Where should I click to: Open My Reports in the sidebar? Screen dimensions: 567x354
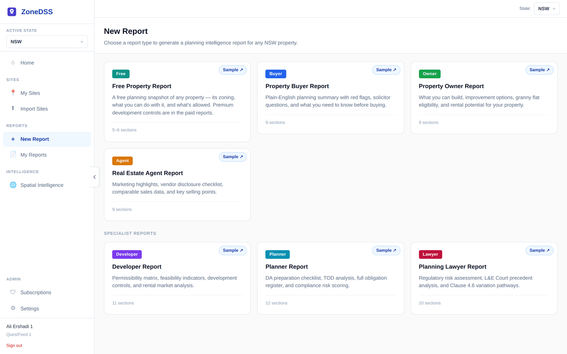pos(47,155)
